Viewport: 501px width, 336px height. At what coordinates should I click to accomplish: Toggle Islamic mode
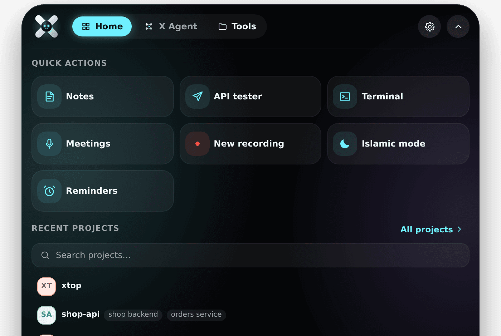tap(398, 144)
